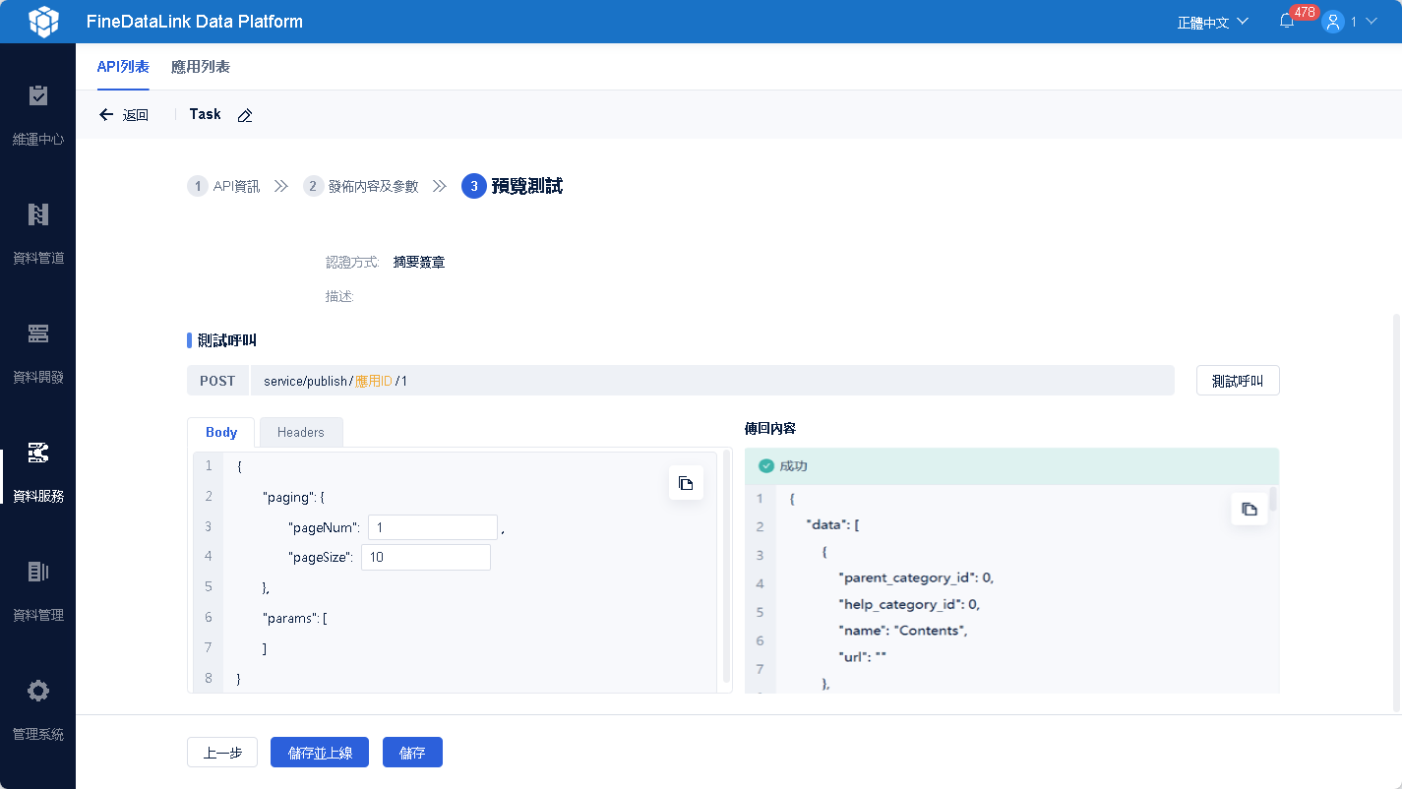Switch to the 應用列表 tab
This screenshot has width=1402, height=789.
[201, 67]
